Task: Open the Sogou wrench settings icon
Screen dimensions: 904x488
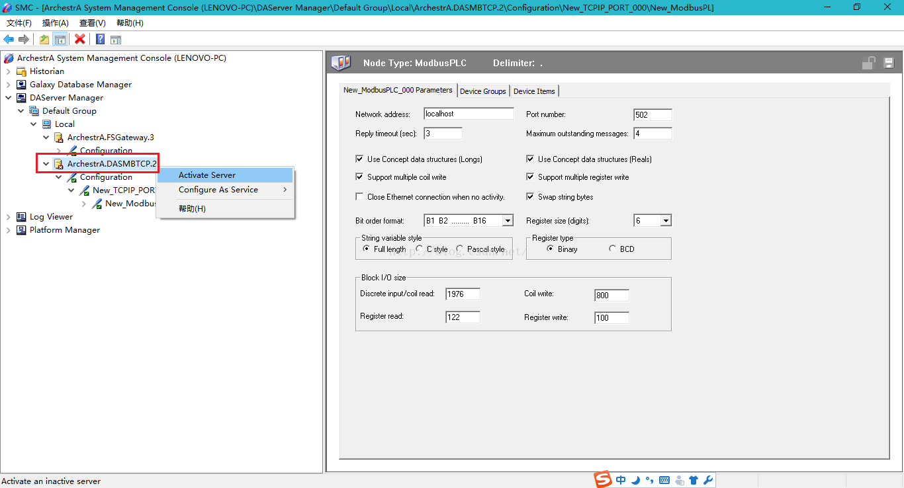Action: (x=707, y=481)
